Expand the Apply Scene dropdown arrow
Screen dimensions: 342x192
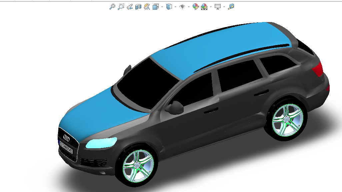click(x=211, y=7)
